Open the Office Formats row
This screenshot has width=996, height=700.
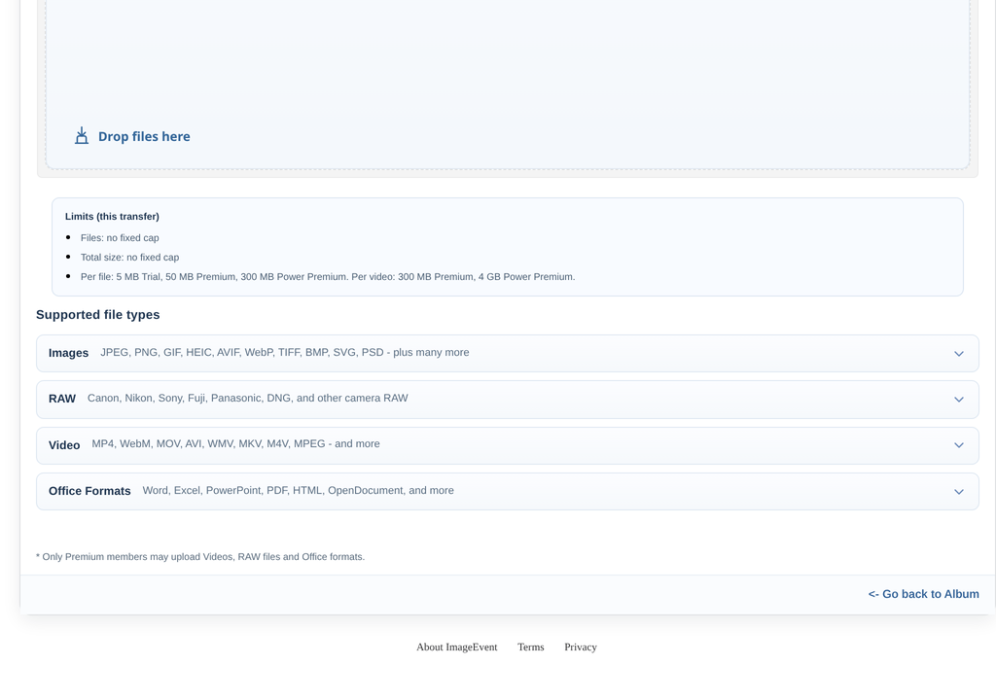click(508, 491)
